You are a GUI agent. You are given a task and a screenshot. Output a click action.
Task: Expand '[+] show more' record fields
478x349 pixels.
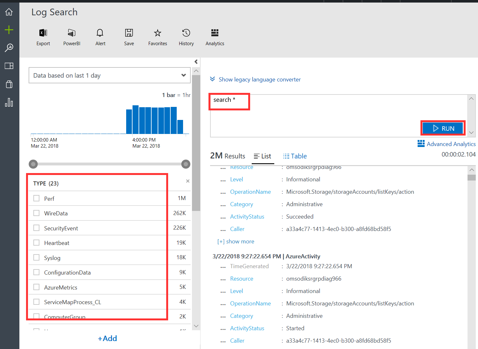(236, 241)
